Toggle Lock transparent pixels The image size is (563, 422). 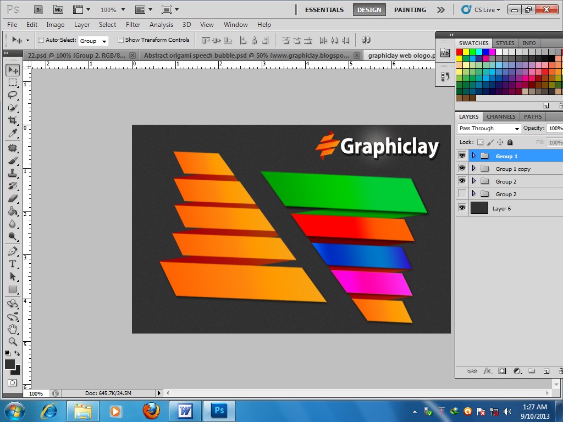pos(480,142)
